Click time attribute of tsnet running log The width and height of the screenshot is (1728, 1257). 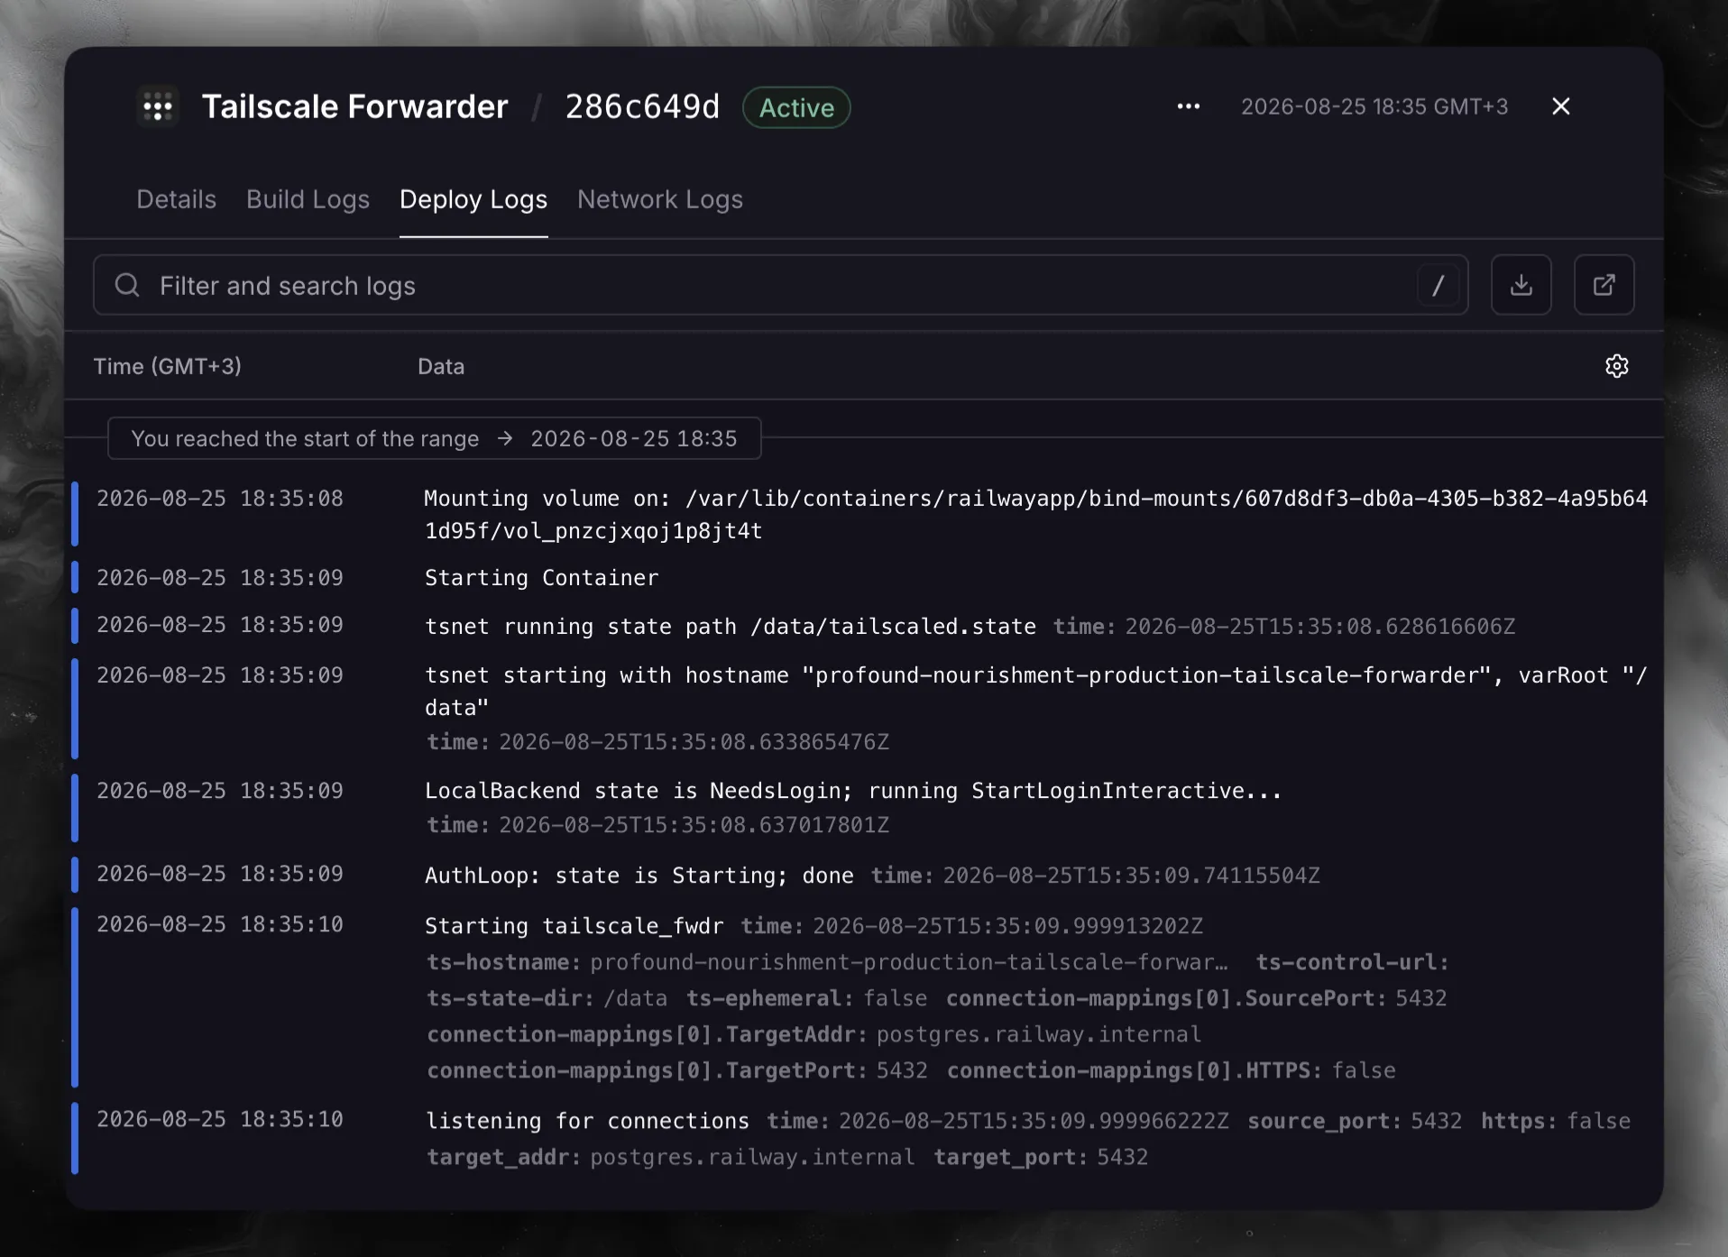click(1284, 627)
